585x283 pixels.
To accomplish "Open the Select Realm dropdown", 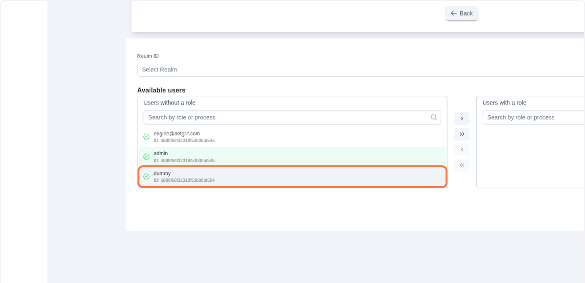I will (361, 70).
